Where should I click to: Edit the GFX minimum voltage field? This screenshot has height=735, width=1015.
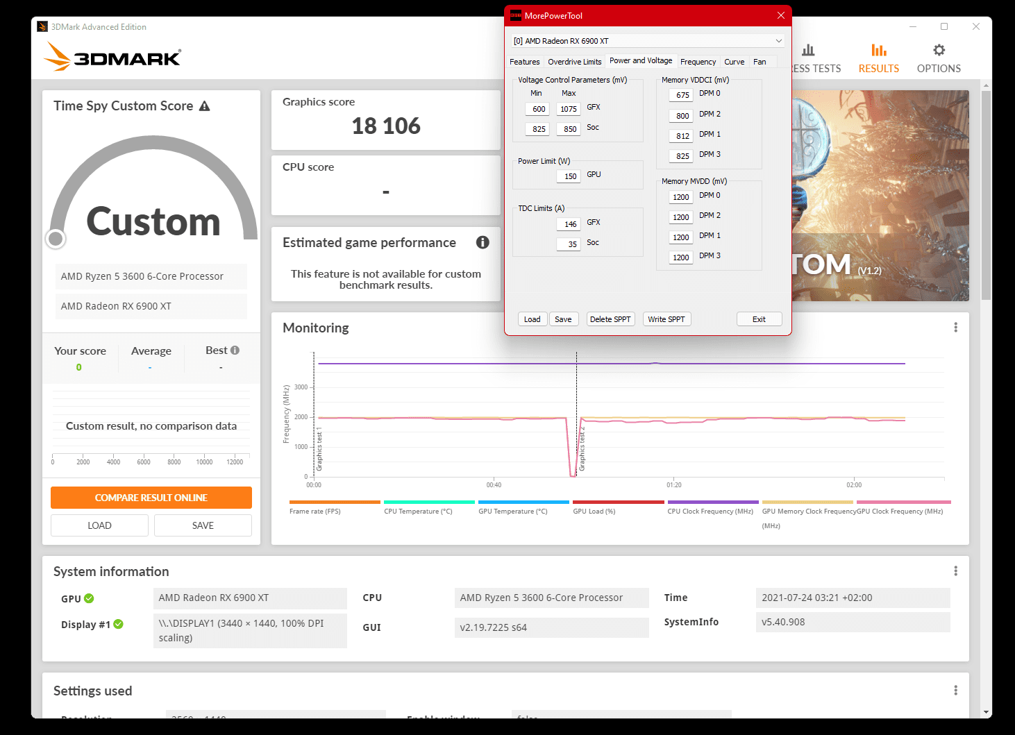[537, 109]
